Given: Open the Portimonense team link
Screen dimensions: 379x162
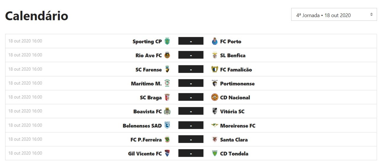Looking at the screenshot, I should tap(237, 84).
